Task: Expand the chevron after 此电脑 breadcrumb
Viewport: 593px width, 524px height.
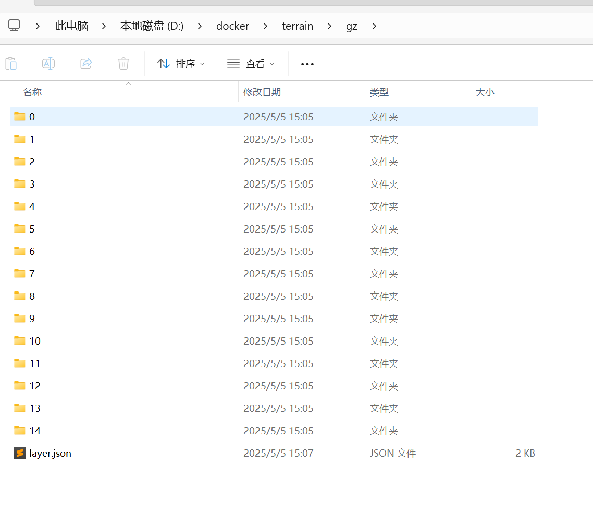Action: click(x=104, y=26)
